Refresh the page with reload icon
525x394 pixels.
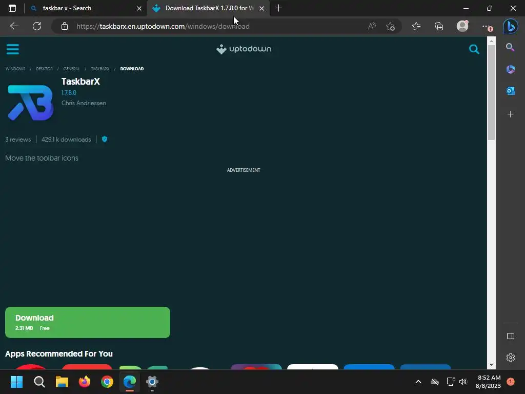(37, 26)
